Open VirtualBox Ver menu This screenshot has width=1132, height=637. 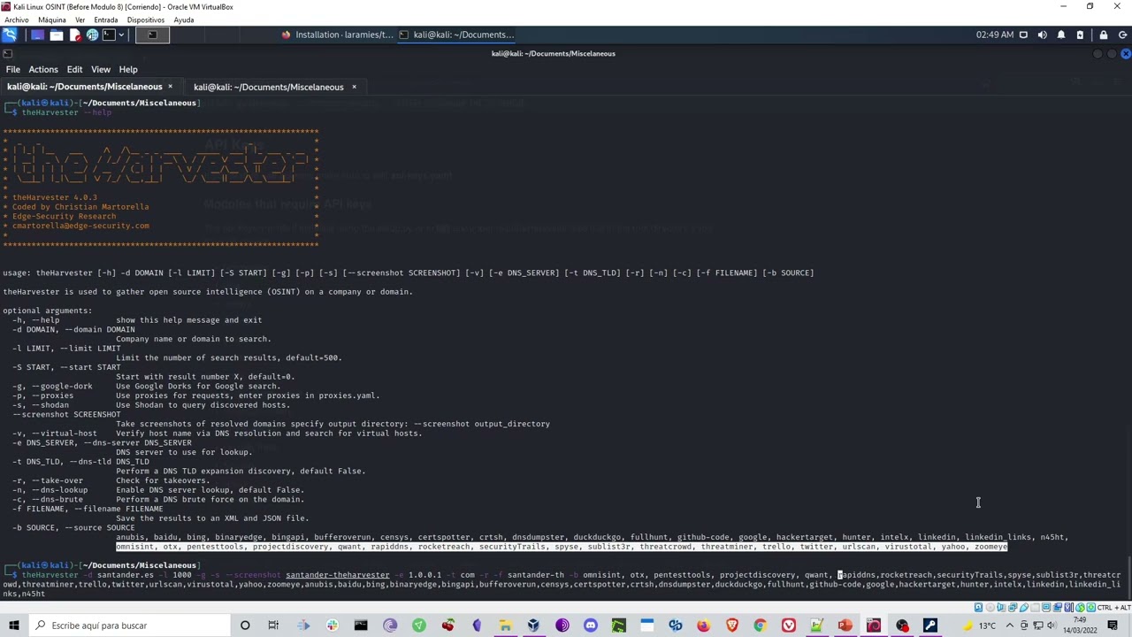pos(80,19)
